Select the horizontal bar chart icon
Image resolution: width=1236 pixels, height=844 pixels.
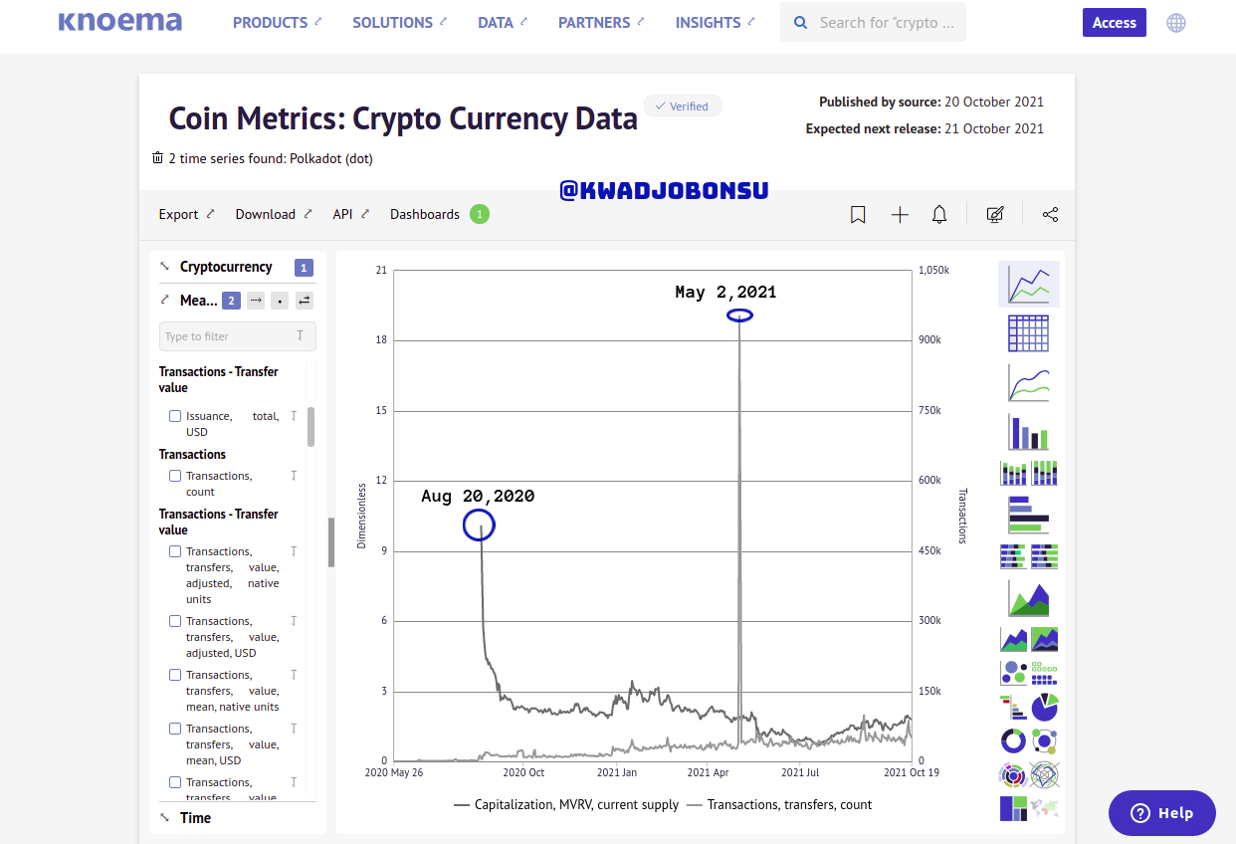[x=1029, y=515]
